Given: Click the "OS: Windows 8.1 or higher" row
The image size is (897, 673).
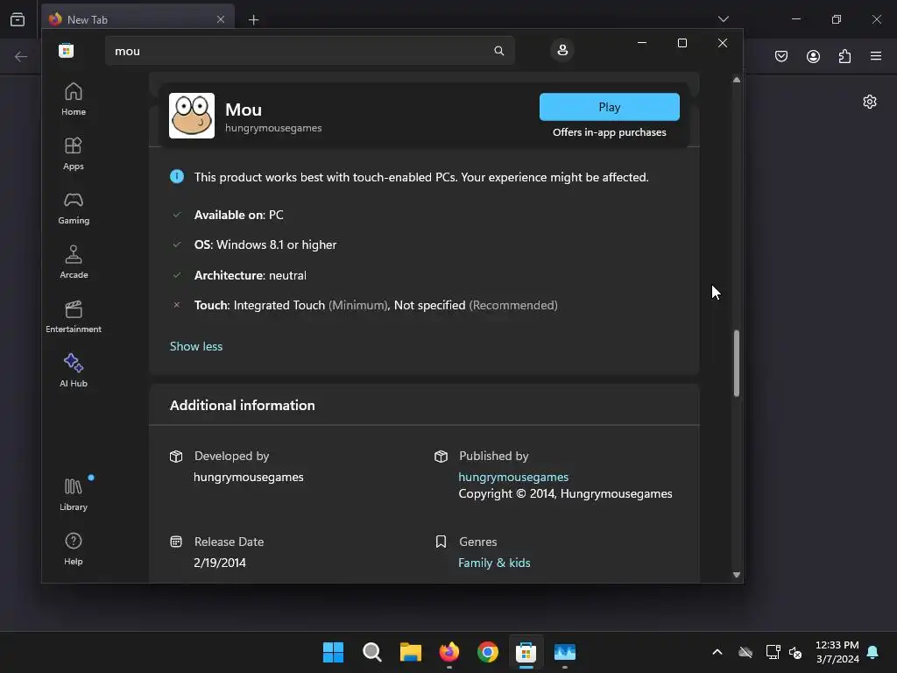Looking at the screenshot, I should point(265,244).
